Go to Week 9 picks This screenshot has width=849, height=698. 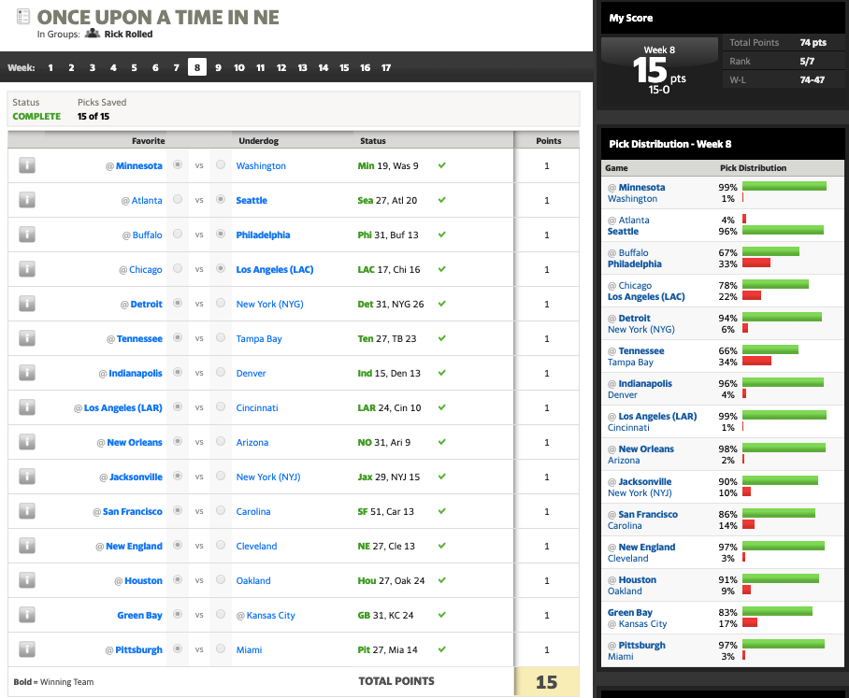(218, 67)
